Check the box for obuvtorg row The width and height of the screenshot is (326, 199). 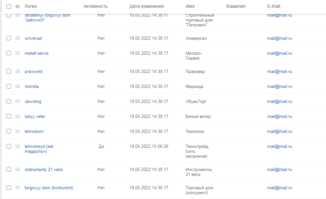click(x=9, y=101)
